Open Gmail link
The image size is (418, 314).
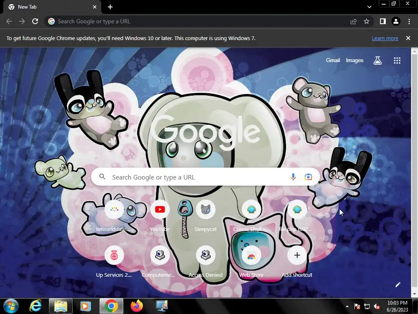coord(333,61)
